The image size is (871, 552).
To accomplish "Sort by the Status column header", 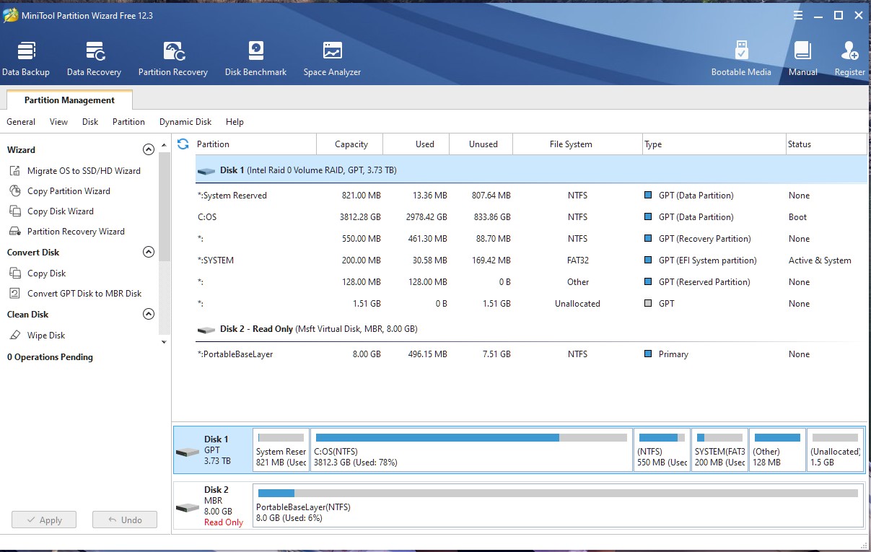I will click(826, 144).
